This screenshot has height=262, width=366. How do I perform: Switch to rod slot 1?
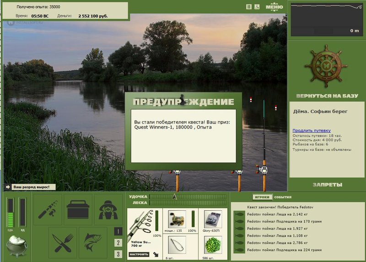[x=118, y=231]
